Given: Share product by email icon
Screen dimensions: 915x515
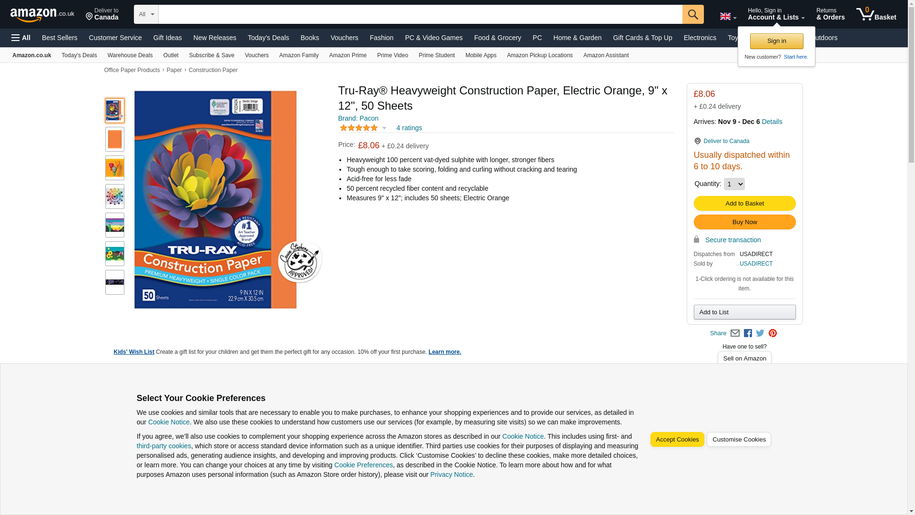Looking at the screenshot, I should (x=735, y=333).
